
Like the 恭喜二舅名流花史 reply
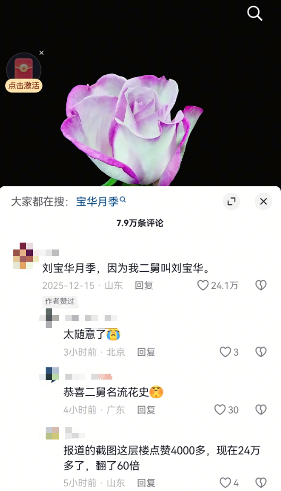(220, 410)
